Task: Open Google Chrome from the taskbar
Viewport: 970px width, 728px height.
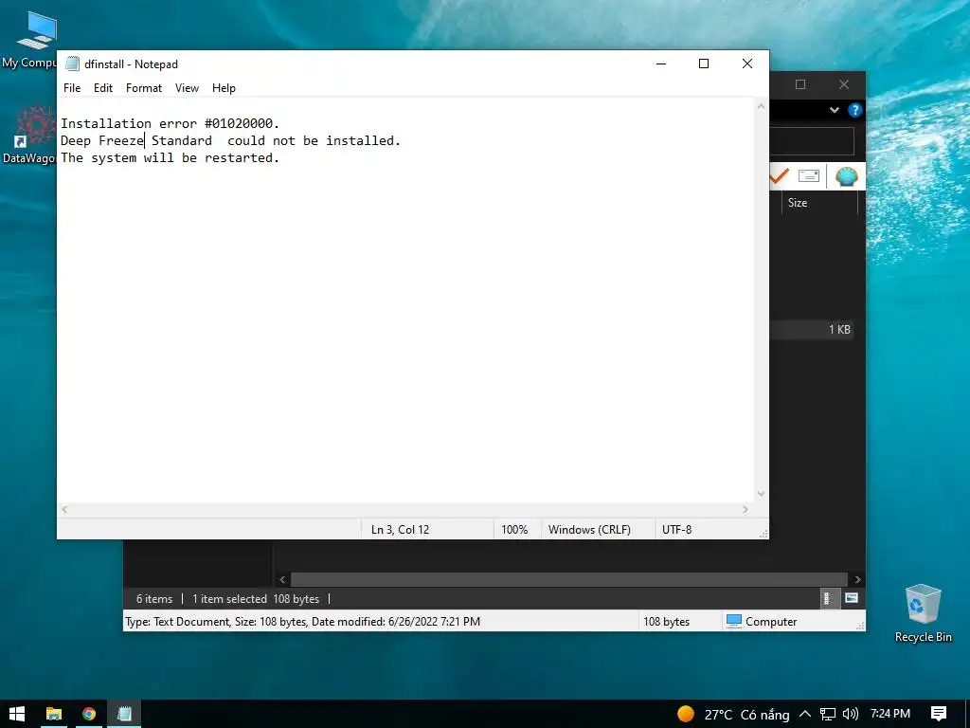Action: point(89,714)
